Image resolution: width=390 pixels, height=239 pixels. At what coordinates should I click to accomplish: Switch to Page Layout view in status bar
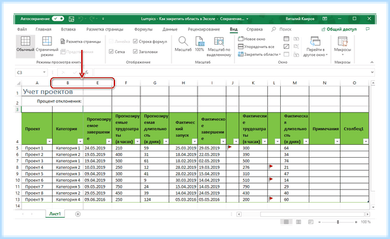click(x=298, y=222)
